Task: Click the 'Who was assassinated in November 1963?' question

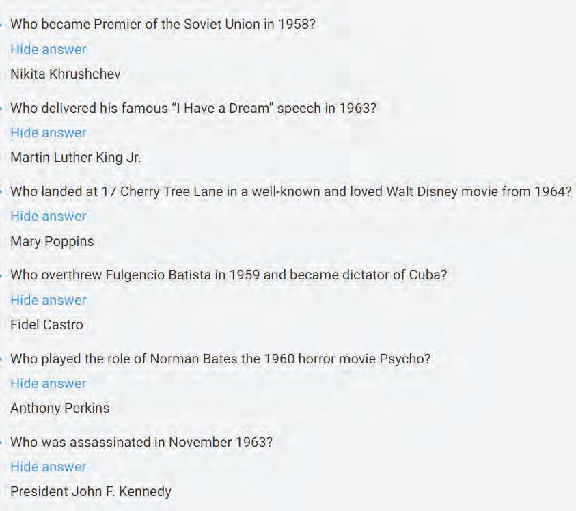Action: point(141,442)
